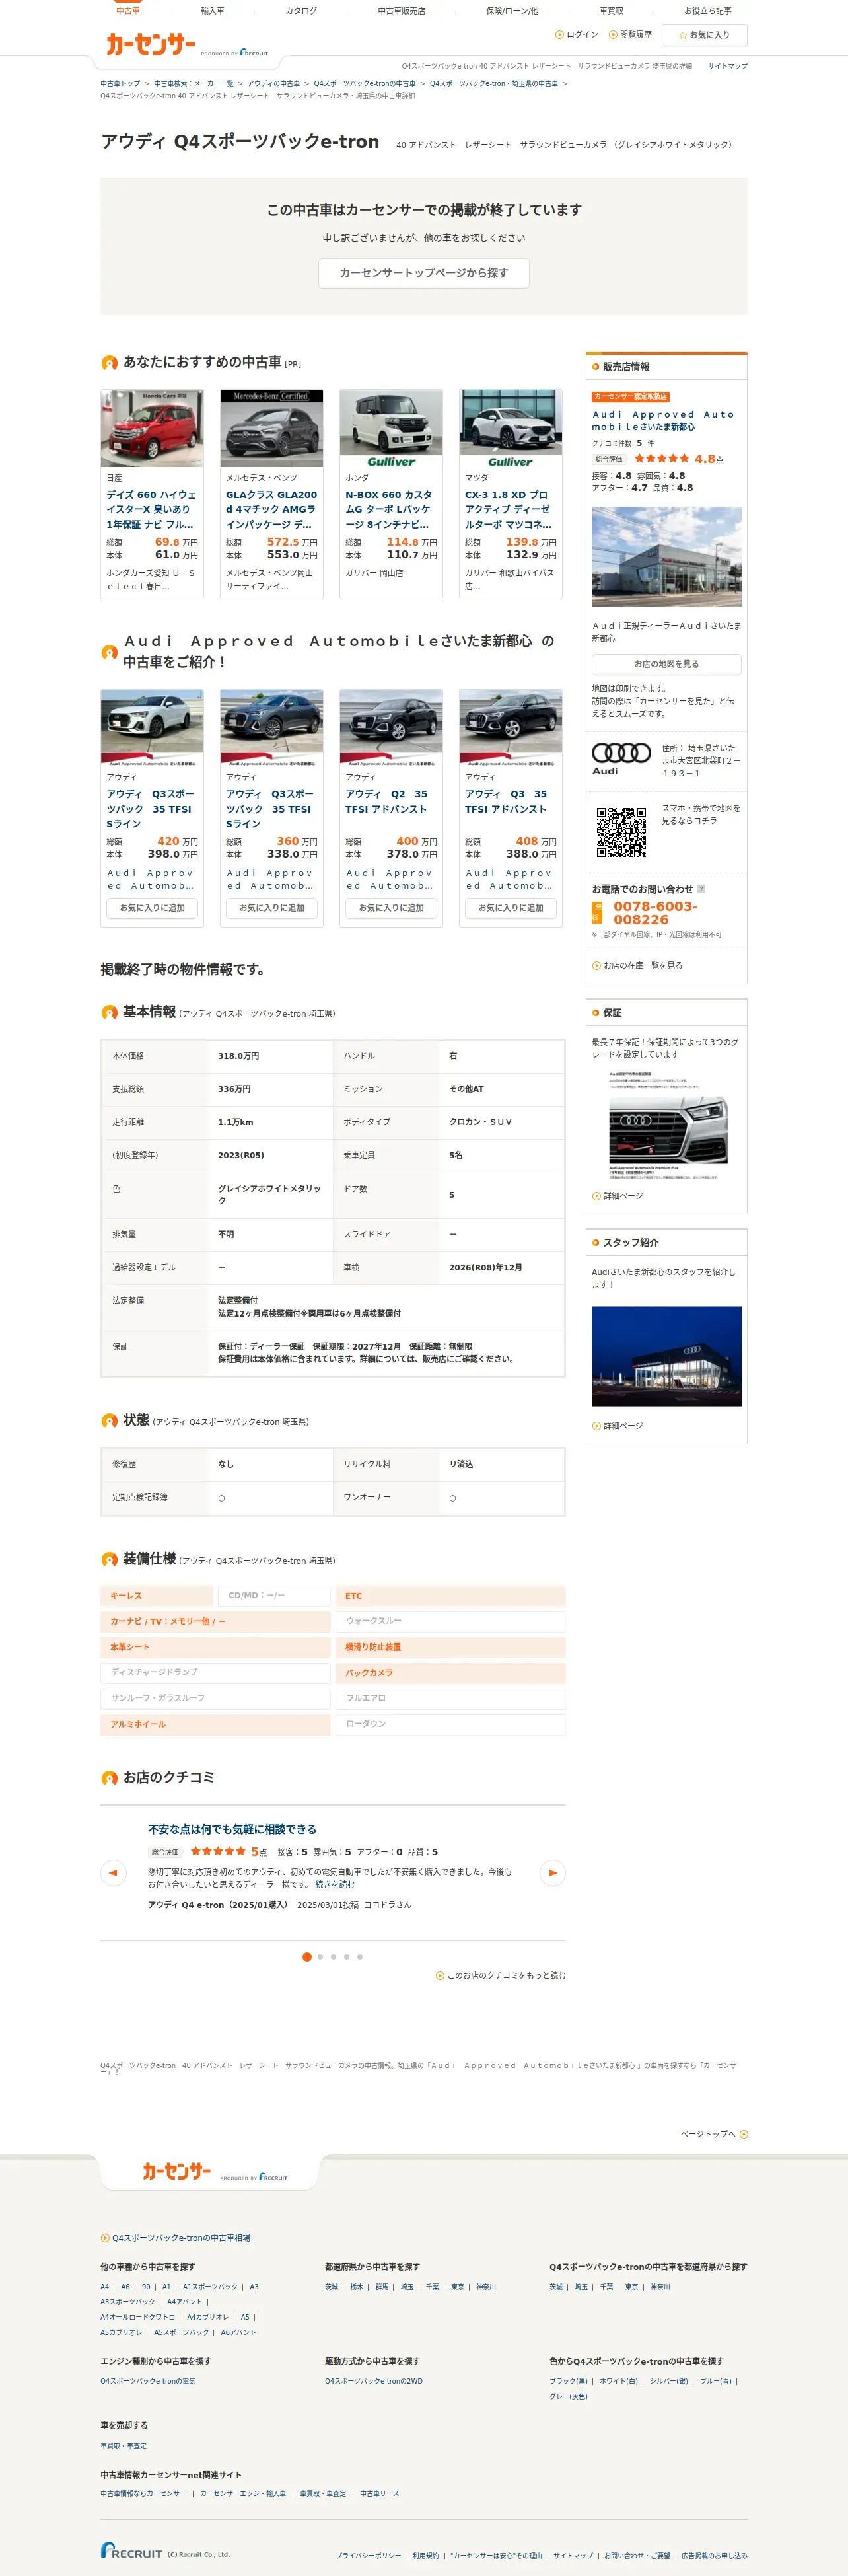Open the 輸入車 navigation tab
The height and width of the screenshot is (2576, 848).
click(x=213, y=10)
